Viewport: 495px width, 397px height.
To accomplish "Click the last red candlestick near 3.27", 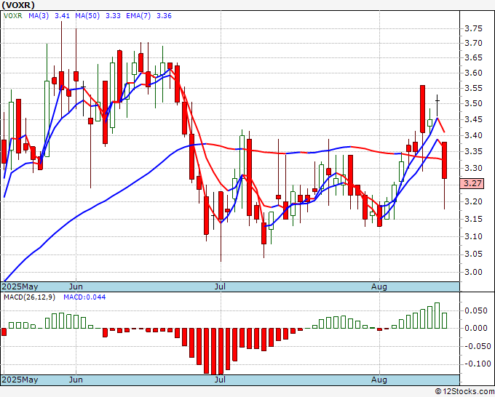I will (444, 160).
